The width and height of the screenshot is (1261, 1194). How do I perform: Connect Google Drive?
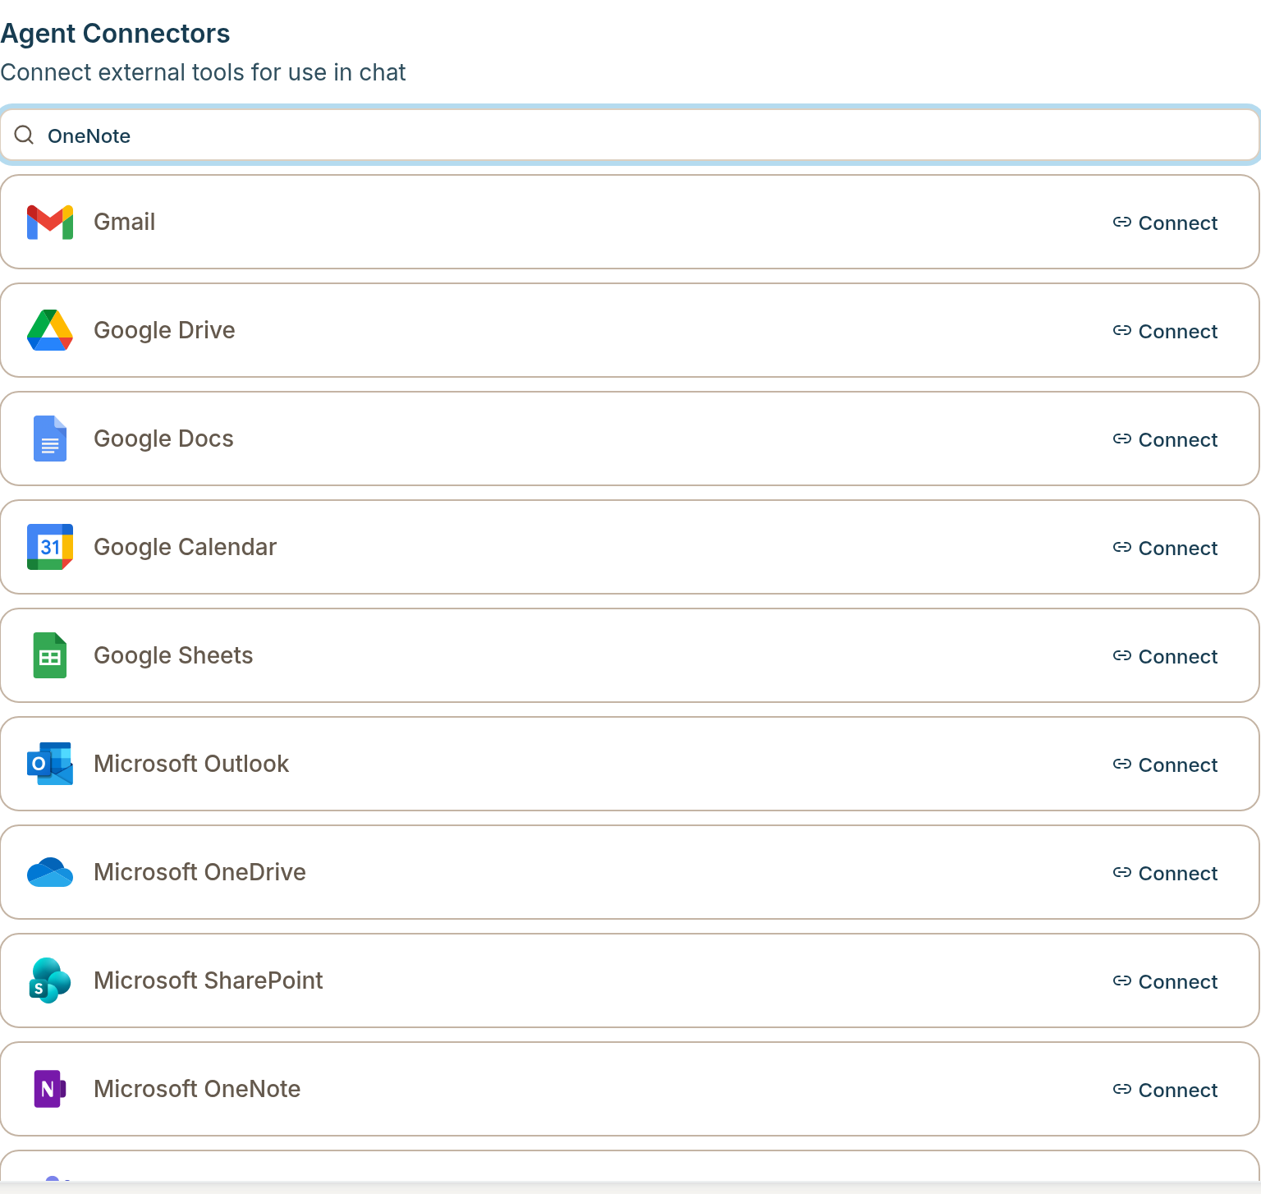1165,331
